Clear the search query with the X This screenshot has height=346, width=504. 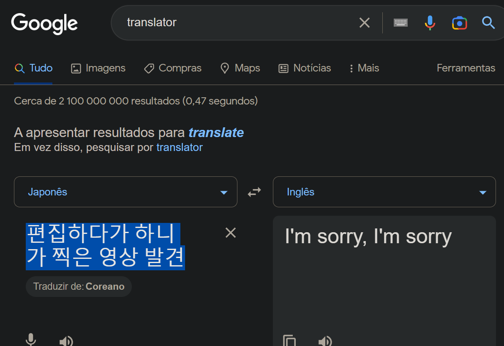click(x=364, y=22)
